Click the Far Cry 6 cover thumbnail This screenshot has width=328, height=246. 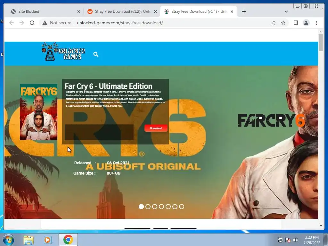[x=38, y=112]
